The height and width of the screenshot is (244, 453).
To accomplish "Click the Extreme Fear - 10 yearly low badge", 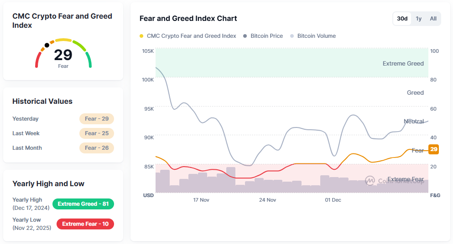I will (x=85, y=224).
